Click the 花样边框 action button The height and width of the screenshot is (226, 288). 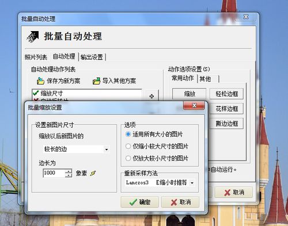point(226,109)
